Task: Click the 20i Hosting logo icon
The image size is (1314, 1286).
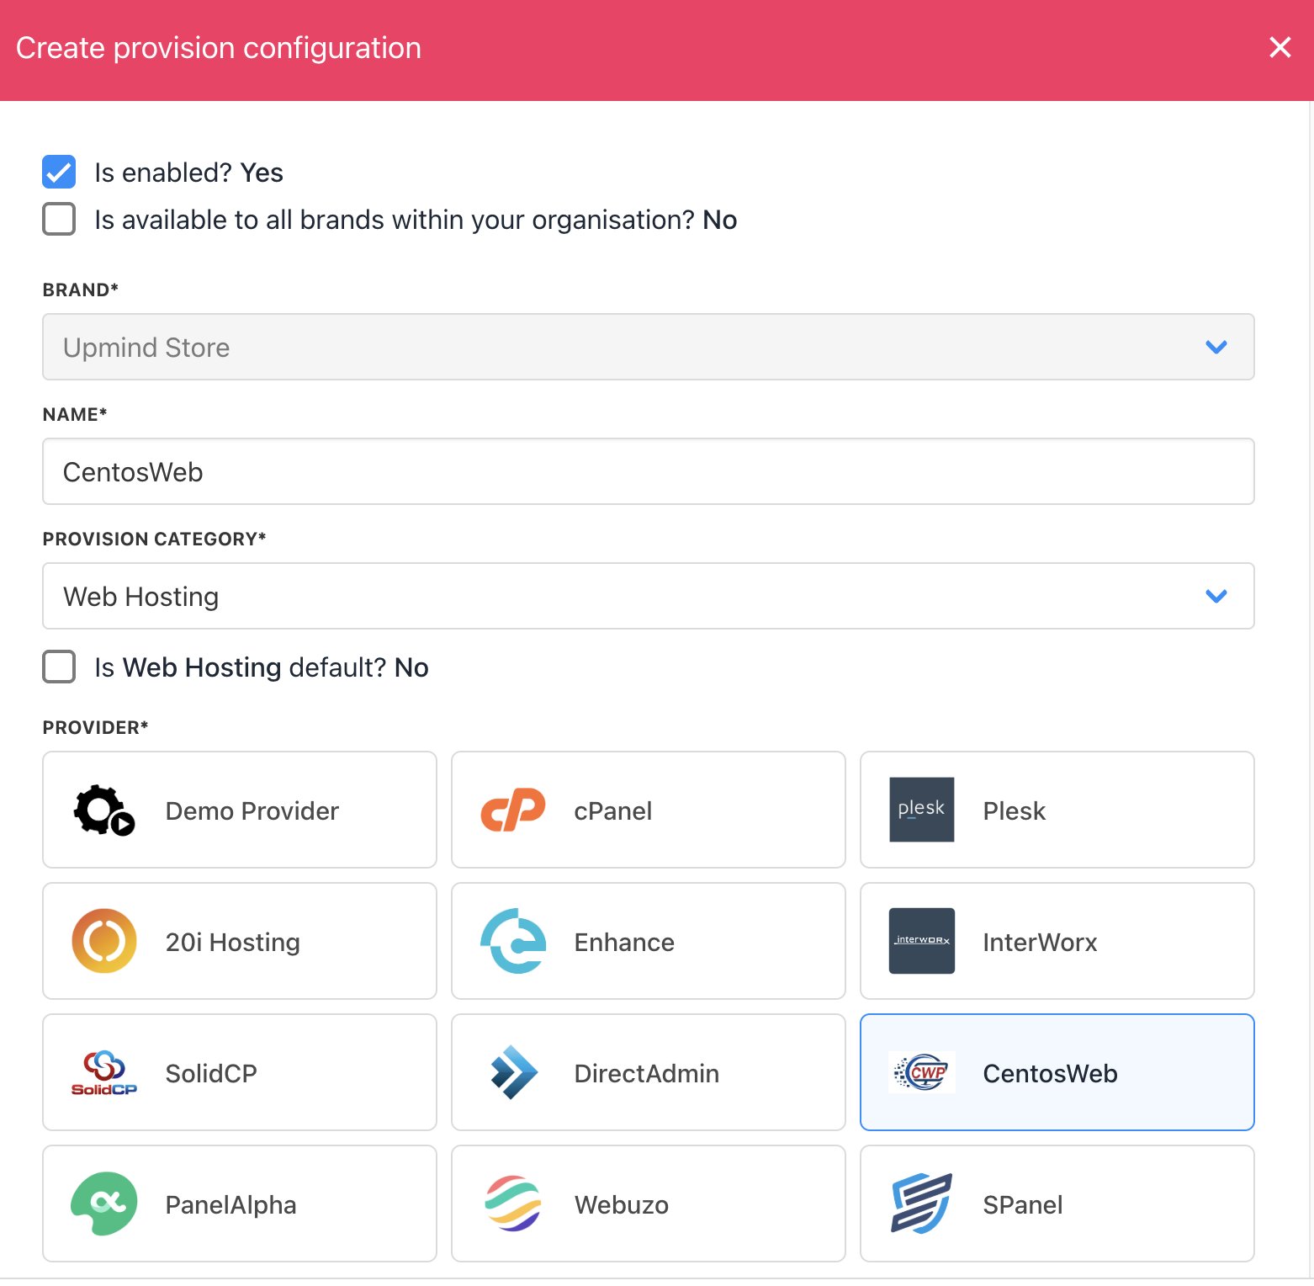Action: tap(104, 941)
